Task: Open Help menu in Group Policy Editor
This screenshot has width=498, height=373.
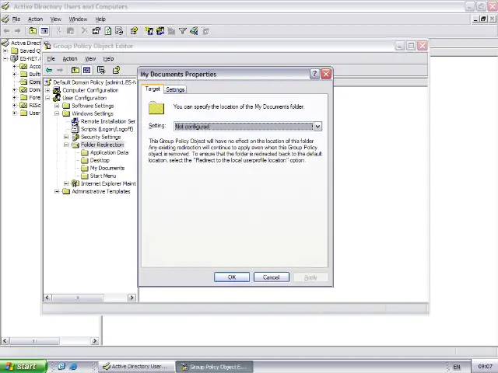Action: [108, 59]
